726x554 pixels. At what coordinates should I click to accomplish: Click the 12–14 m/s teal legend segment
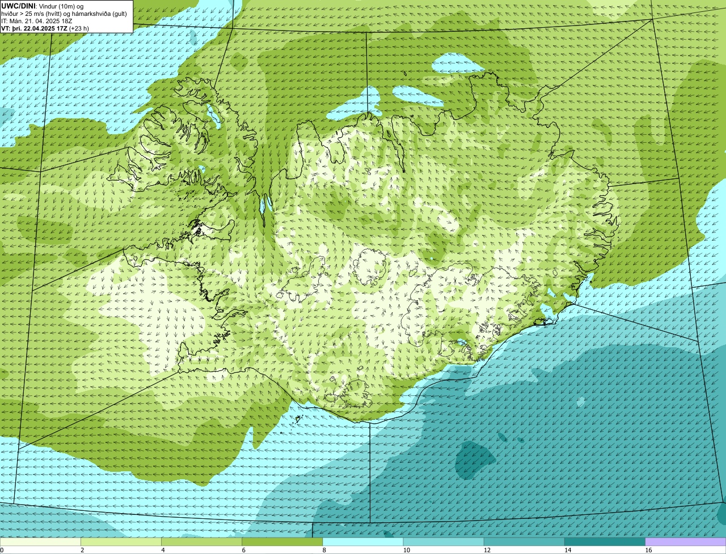pos(524,542)
